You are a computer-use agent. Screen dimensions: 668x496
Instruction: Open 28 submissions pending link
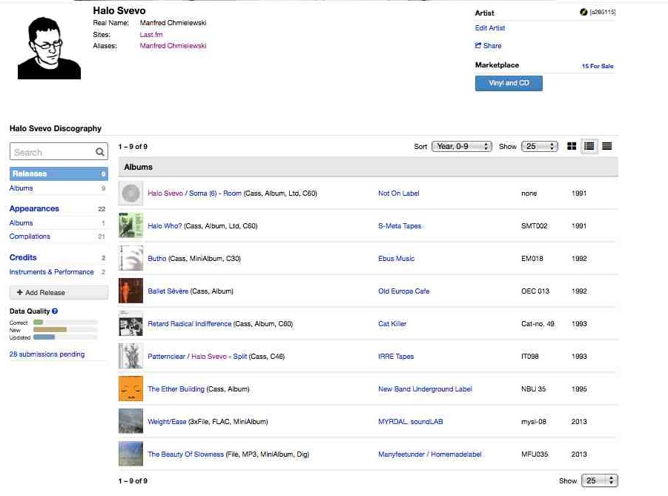pyautogui.click(x=47, y=354)
